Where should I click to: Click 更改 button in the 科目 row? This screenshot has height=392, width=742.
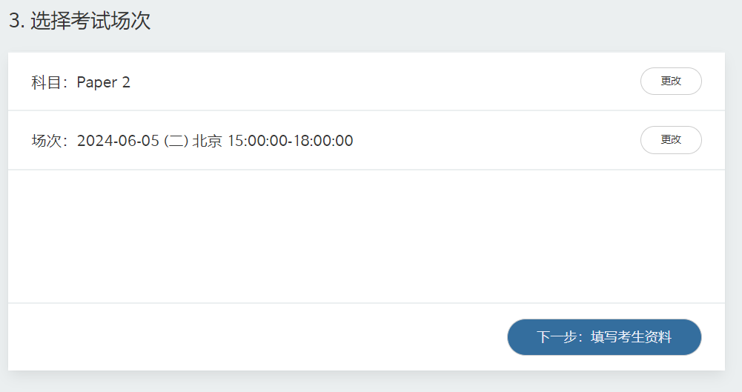pyautogui.click(x=671, y=82)
